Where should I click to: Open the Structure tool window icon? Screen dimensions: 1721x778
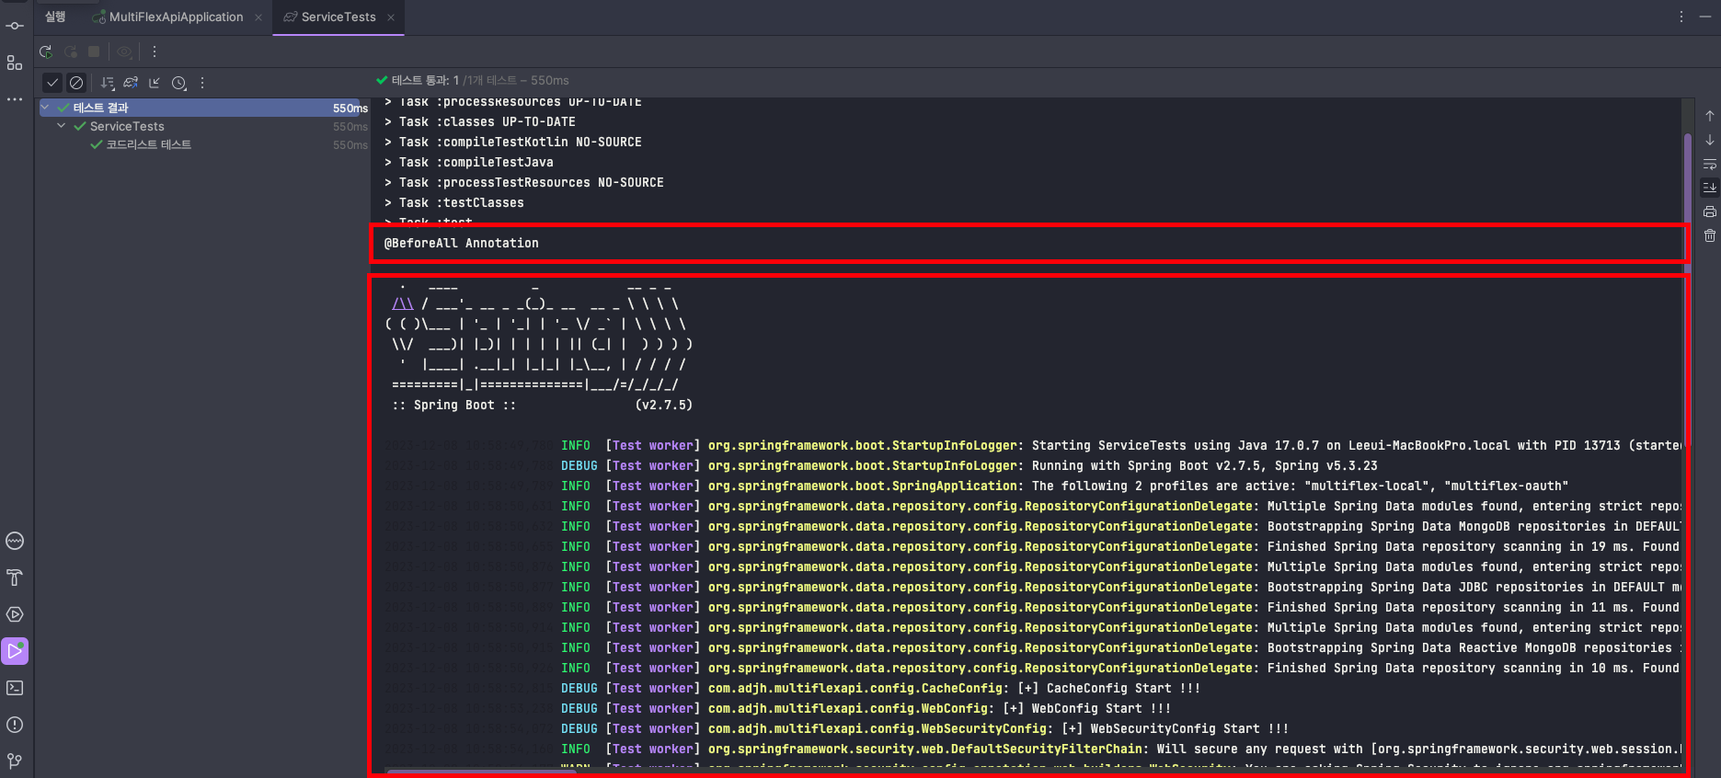coord(15,63)
